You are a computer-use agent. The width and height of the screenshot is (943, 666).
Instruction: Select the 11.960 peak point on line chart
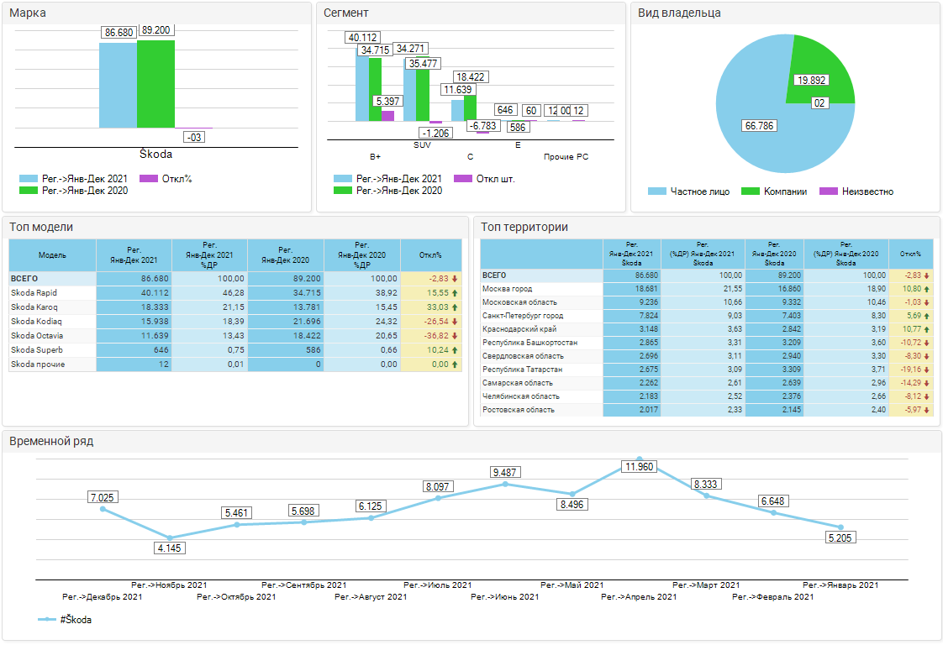639,459
